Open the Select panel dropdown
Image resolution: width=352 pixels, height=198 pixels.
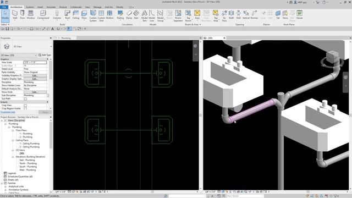pyautogui.click(x=5, y=24)
